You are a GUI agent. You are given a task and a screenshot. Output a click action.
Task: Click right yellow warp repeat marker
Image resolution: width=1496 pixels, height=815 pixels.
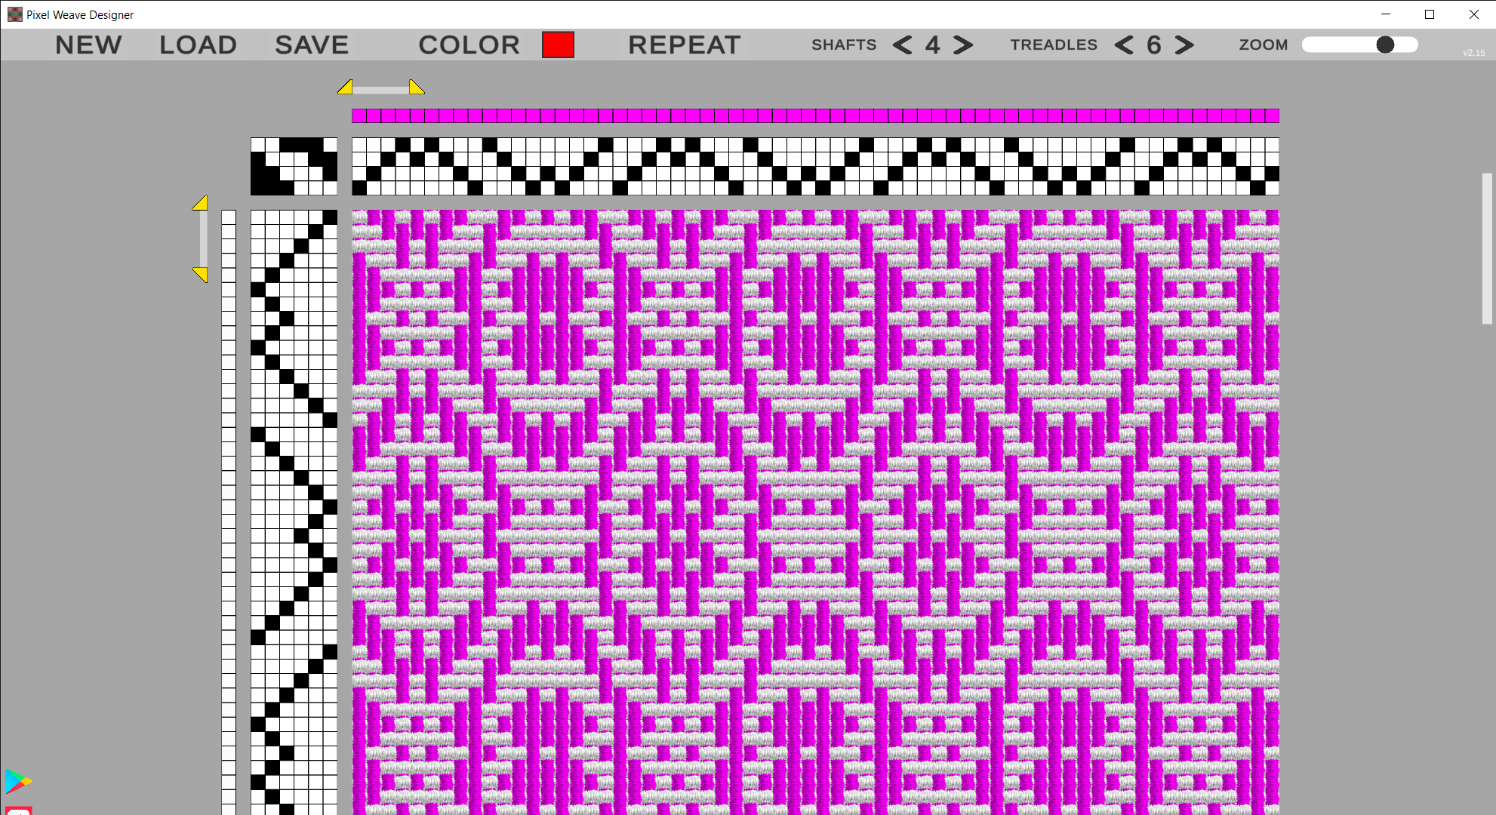pyautogui.click(x=417, y=87)
